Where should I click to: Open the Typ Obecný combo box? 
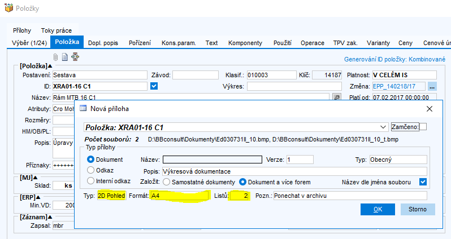click(x=398, y=160)
